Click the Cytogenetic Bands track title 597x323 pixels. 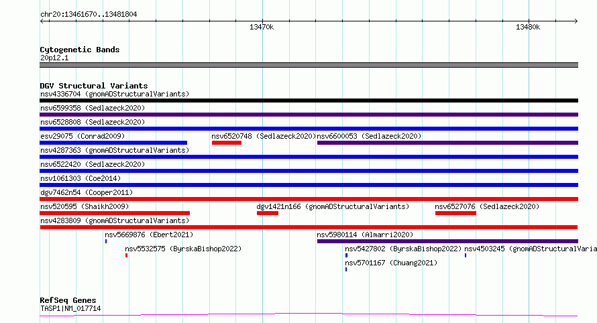click(x=80, y=50)
